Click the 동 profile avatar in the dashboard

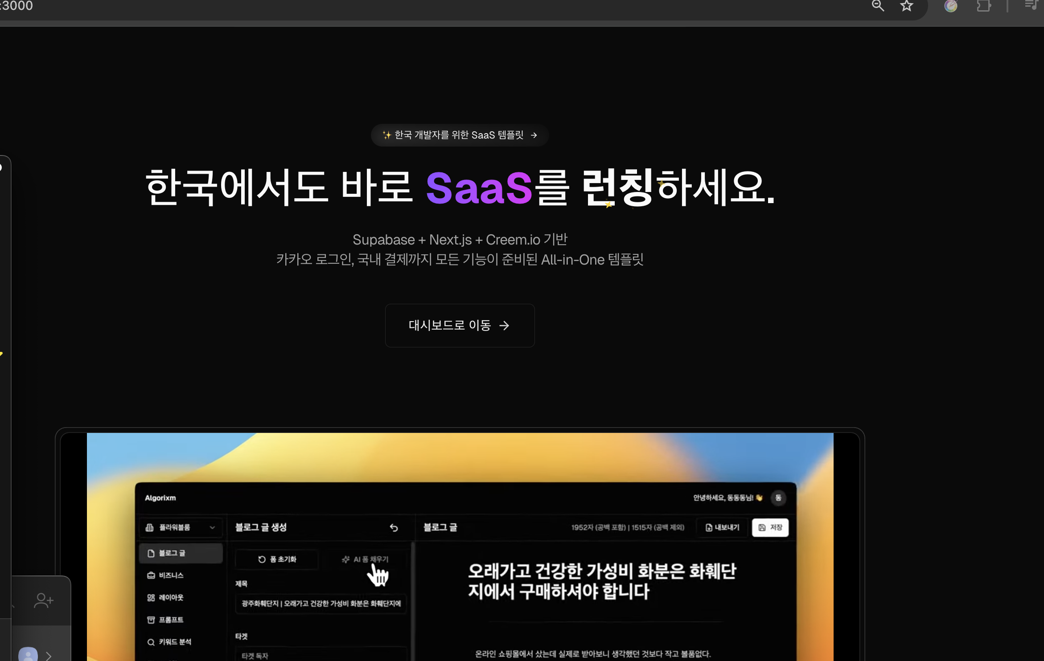(778, 498)
